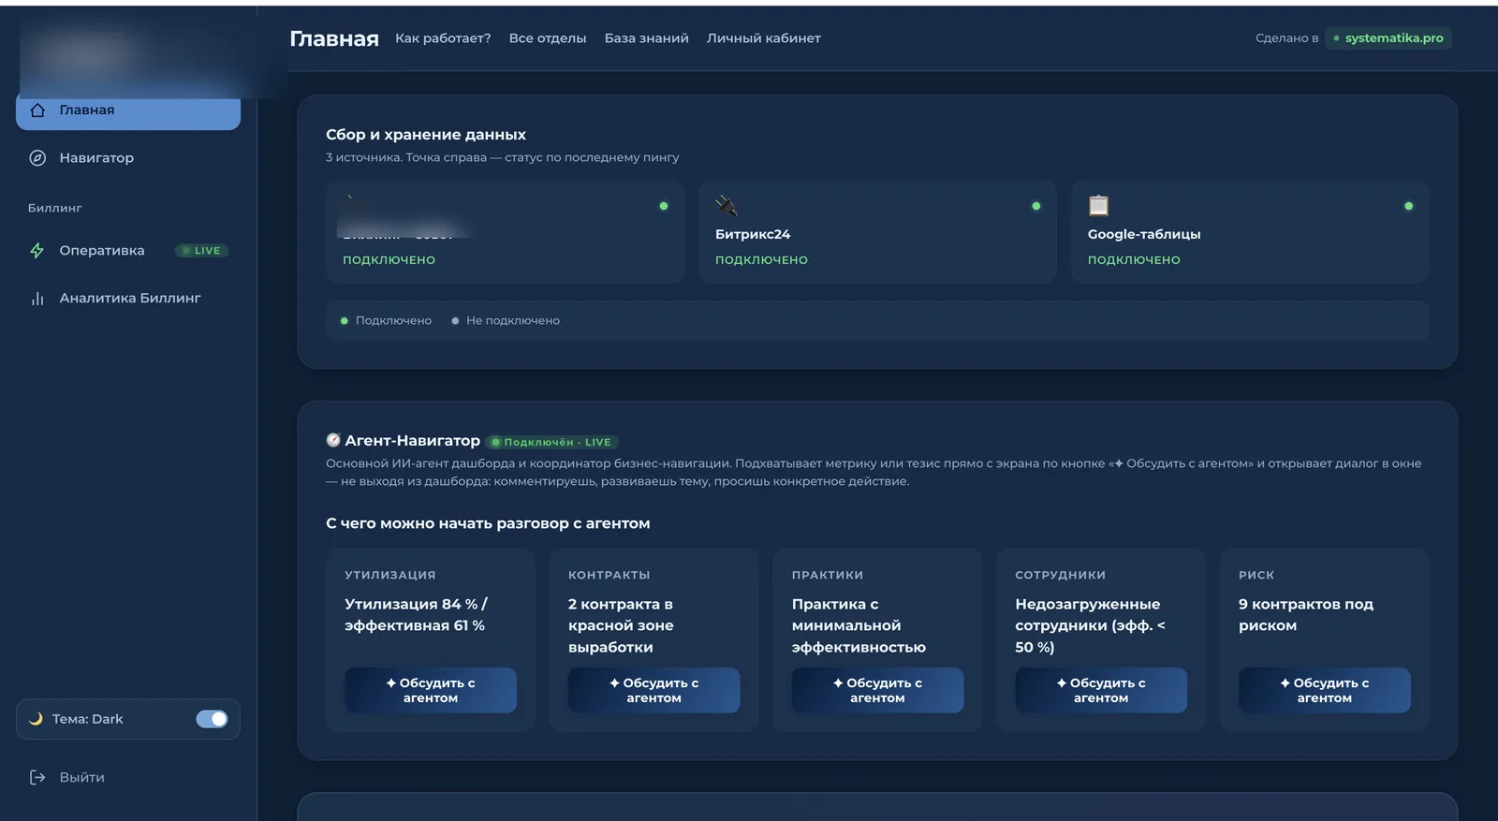Open the Все отделы top menu item
The image size is (1498, 821).
pyautogui.click(x=548, y=38)
